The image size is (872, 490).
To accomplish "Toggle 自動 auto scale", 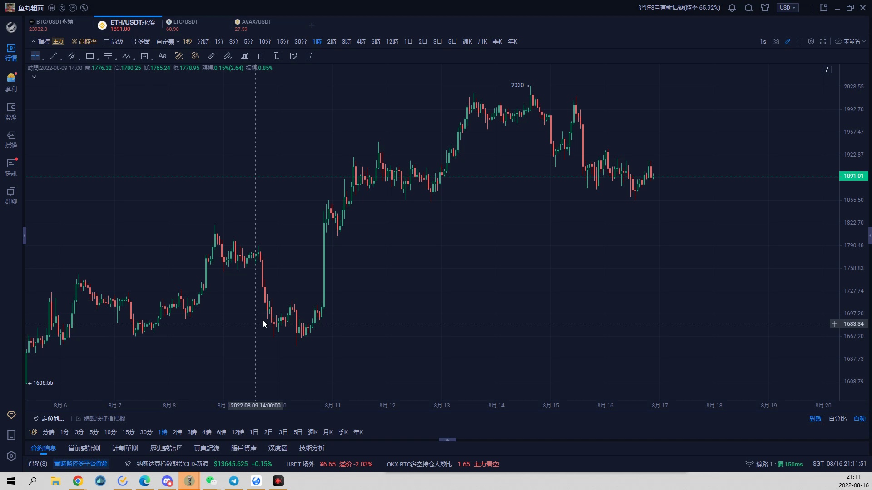I will tap(859, 418).
